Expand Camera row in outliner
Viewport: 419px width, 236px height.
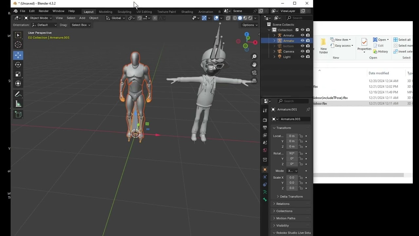click(274, 51)
